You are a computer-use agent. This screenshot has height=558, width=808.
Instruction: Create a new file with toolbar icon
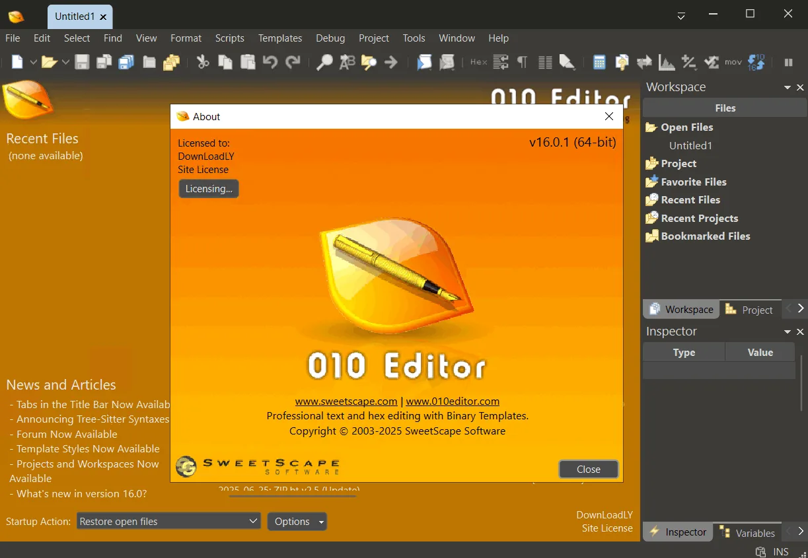click(x=17, y=62)
